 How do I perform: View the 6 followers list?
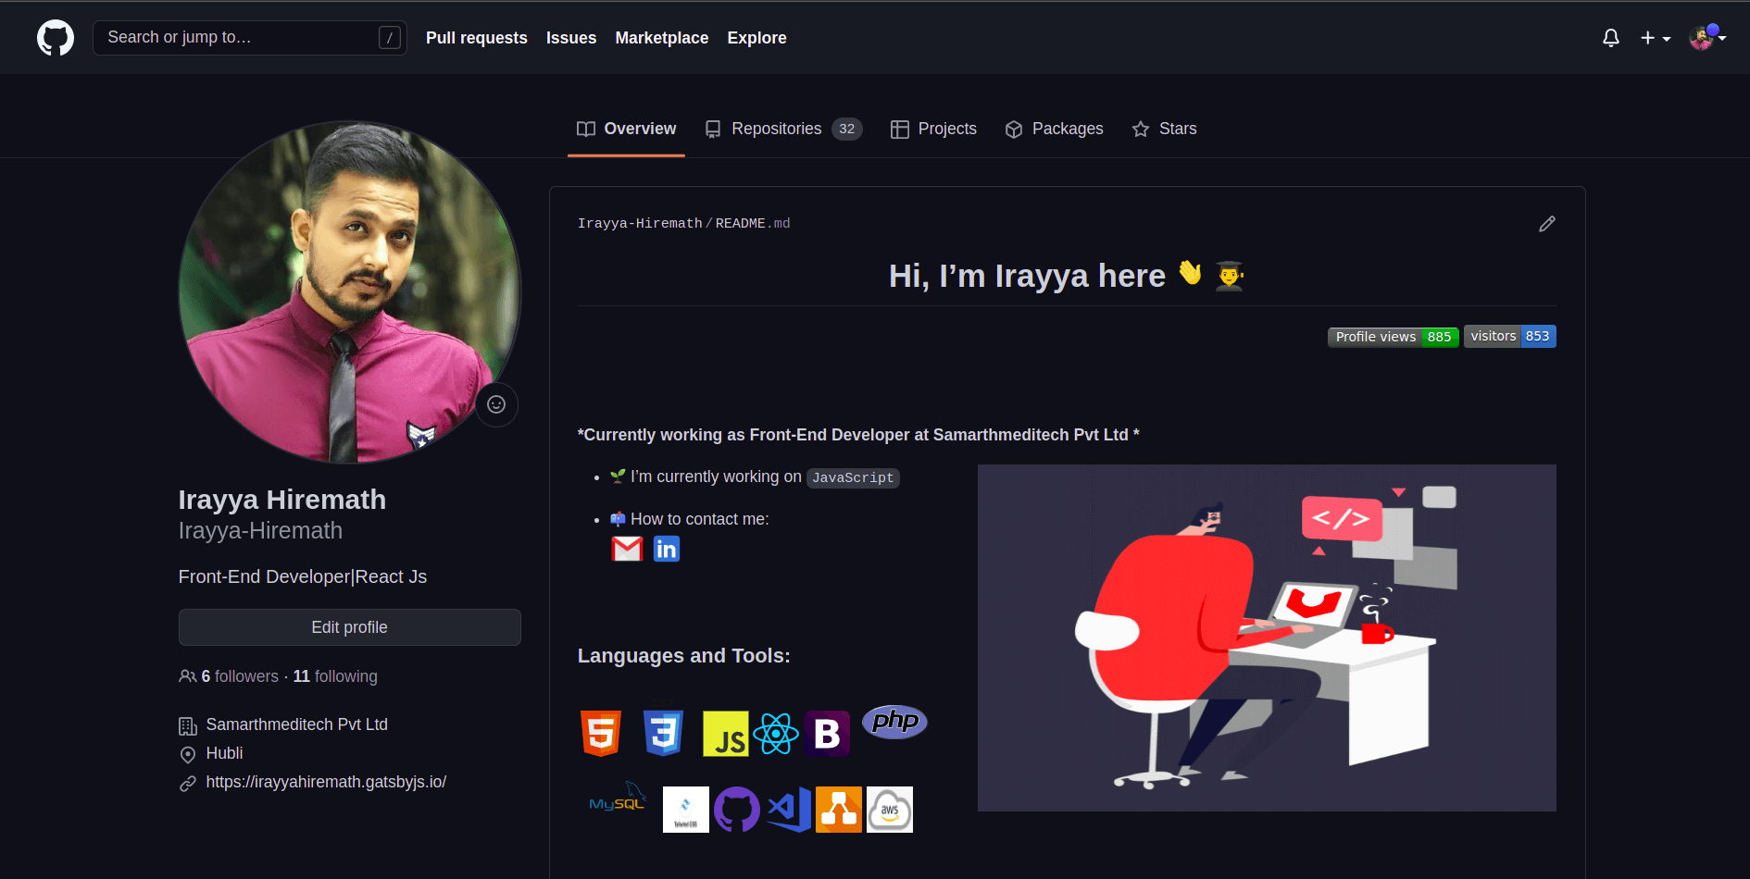(x=240, y=676)
